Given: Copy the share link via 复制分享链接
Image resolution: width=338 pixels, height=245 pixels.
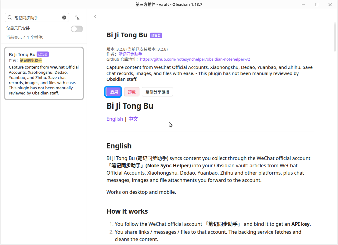Looking at the screenshot, I should click(157, 92).
